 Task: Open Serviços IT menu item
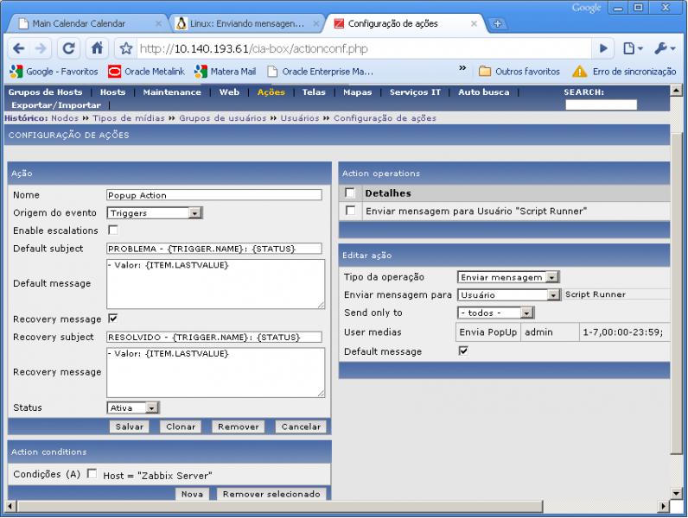(415, 92)
